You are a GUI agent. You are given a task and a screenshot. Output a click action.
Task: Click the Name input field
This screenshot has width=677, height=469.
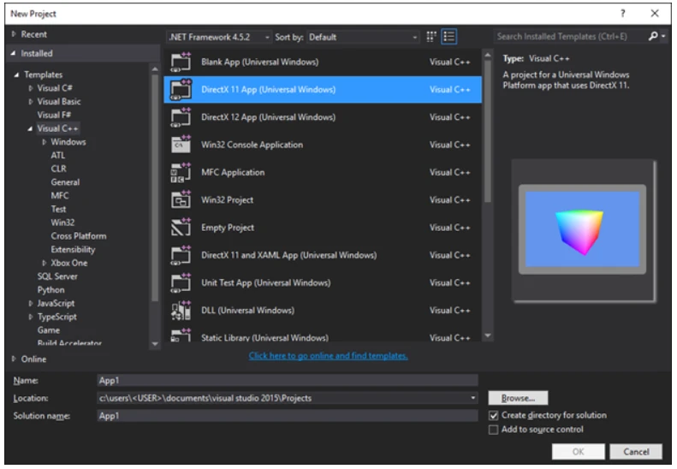point(288,381)
